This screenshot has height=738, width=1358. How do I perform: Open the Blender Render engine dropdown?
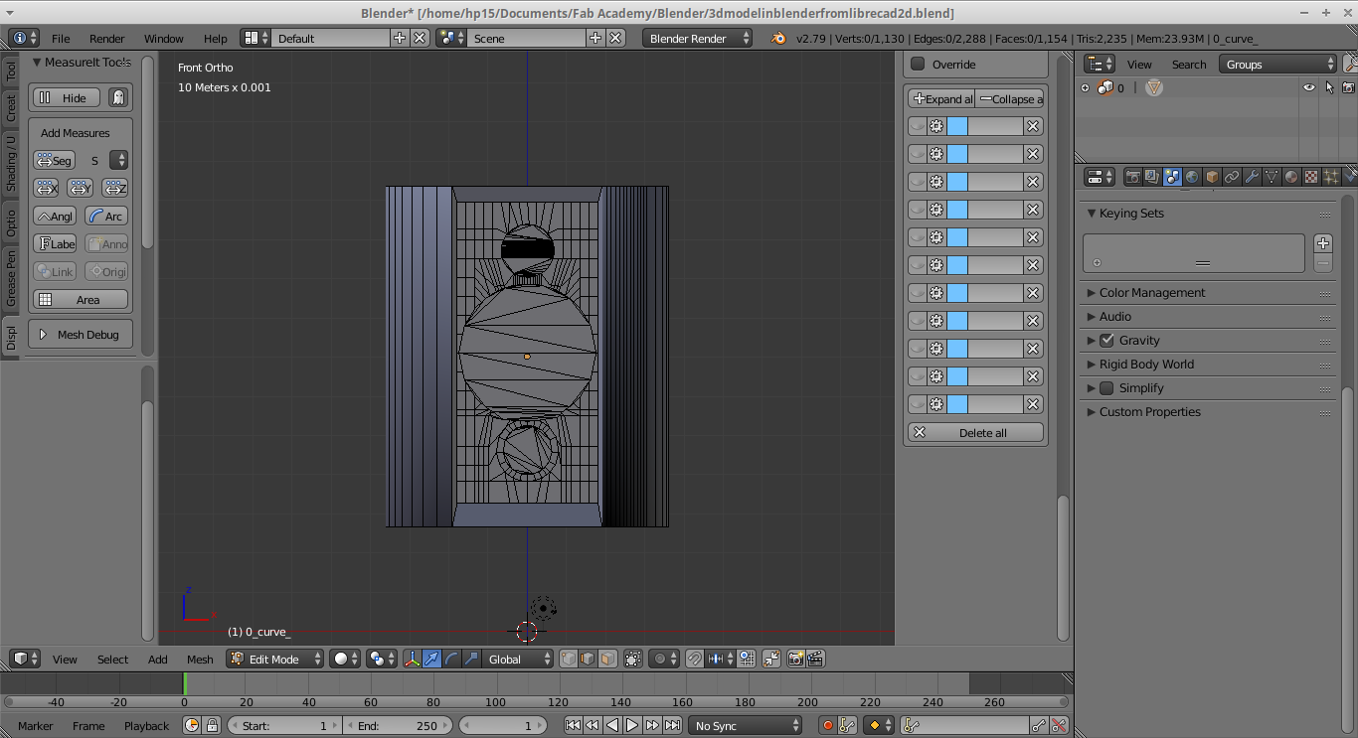click(x=698, y=38)
